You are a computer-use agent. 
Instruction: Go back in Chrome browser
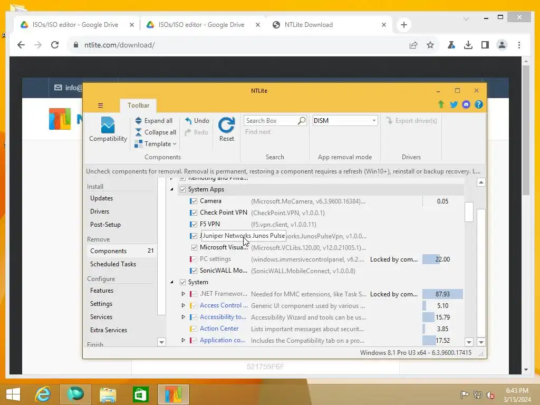tap(21, 45)
